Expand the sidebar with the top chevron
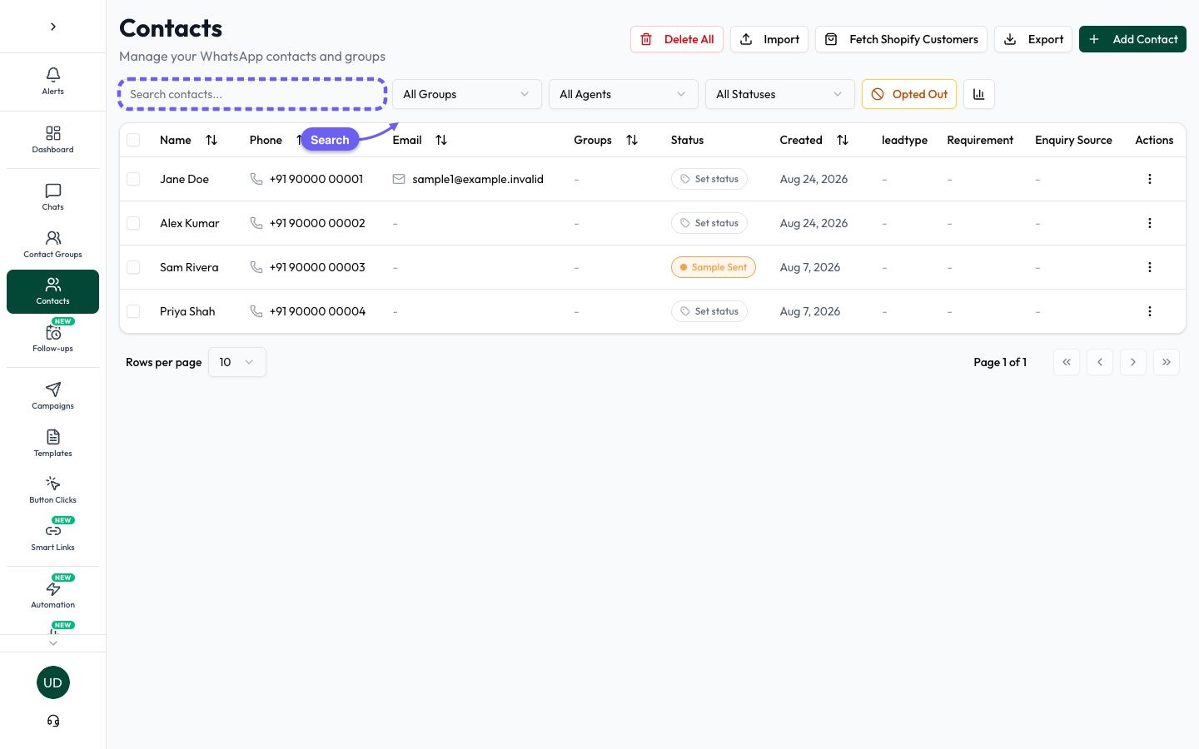 [52, 27]
